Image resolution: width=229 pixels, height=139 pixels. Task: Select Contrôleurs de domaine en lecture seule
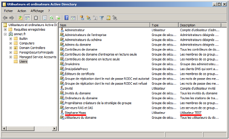tap(92, 59)
